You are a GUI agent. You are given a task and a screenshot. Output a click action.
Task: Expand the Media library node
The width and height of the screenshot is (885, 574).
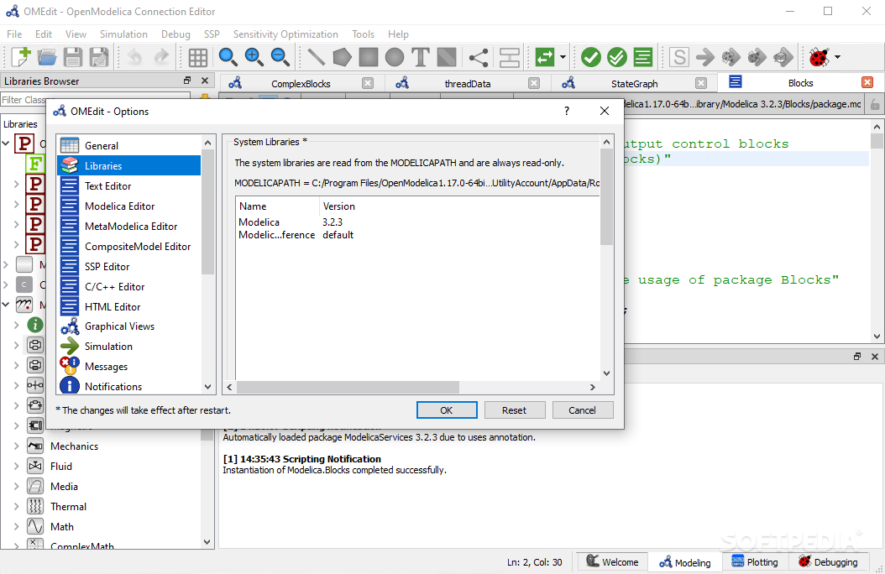pyautogui.click(x=16, y=487)
